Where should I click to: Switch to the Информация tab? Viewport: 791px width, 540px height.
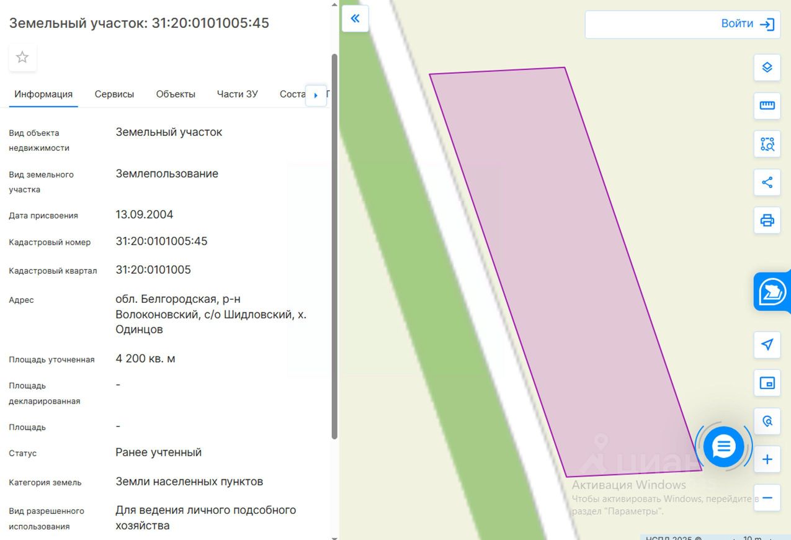(43, 94)
